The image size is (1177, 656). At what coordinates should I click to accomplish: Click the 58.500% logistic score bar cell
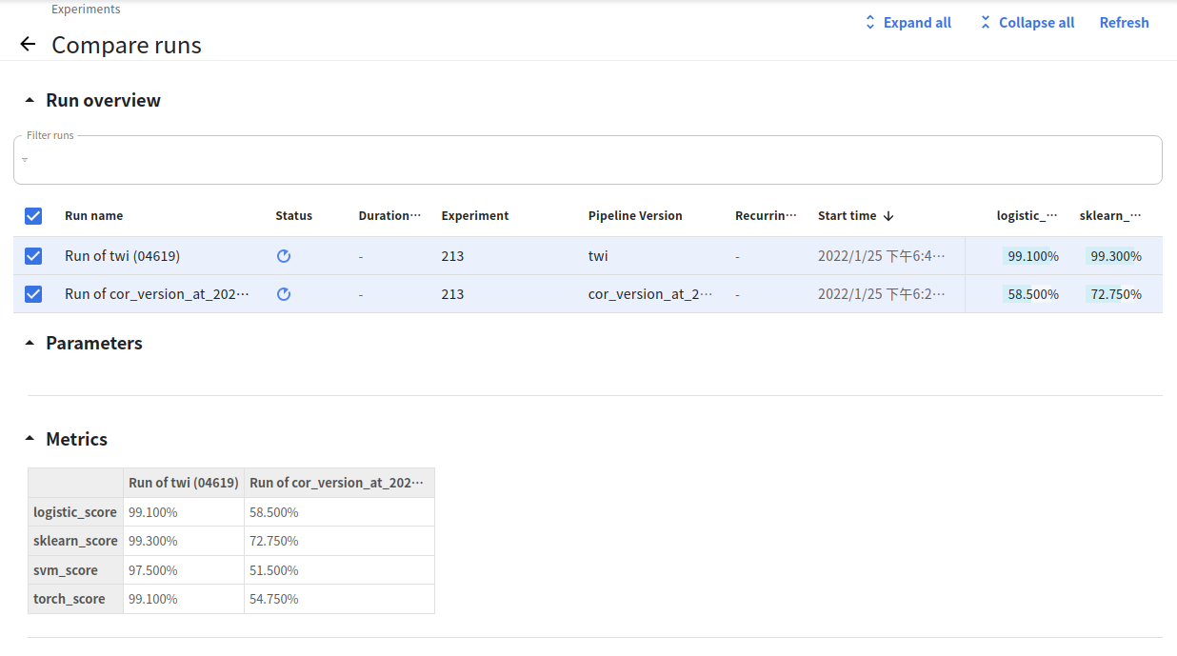pos(1032,294)
